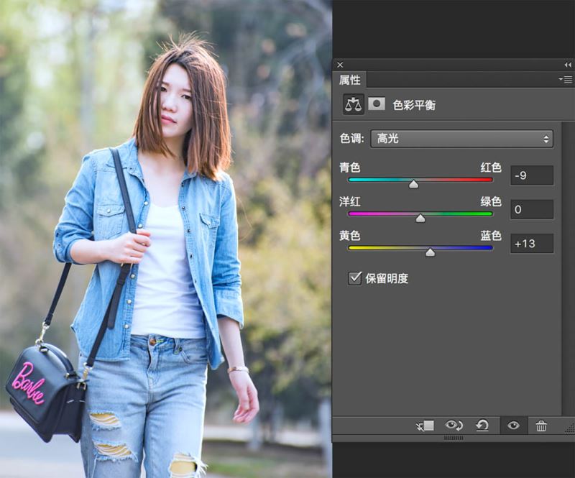
Task: Delete the adjustment layer via trash icon
Action: click(x=541, y=426)
